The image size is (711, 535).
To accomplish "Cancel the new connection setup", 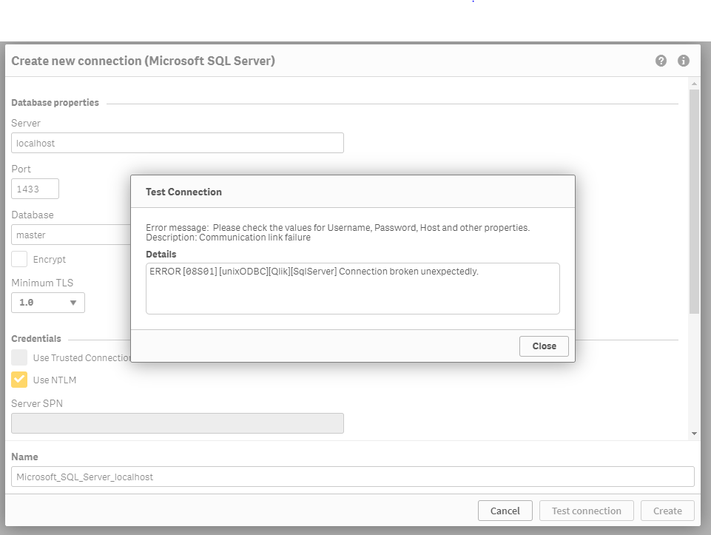I will [505, 510].
